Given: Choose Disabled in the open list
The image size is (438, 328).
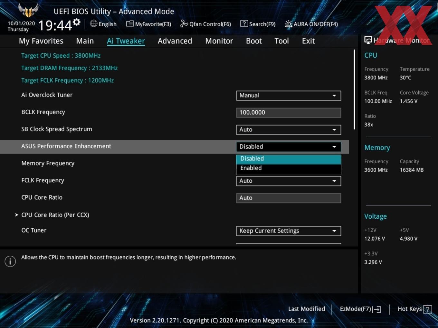Looking at the screenshot, I should pos(289,159).
